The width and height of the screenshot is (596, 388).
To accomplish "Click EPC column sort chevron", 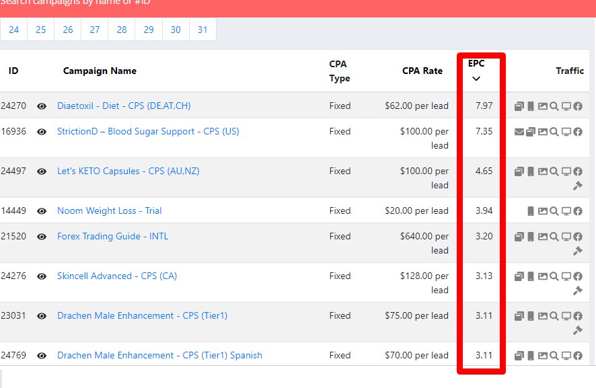I will [476, 79].
